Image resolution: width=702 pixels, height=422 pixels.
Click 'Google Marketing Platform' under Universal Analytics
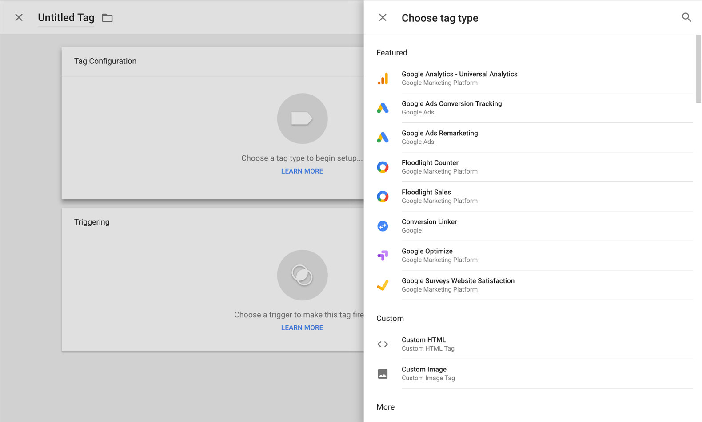click(439, 83)
